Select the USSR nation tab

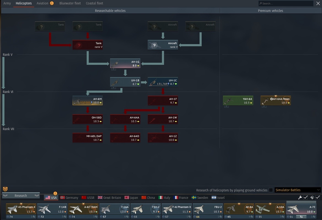point(88,198)
